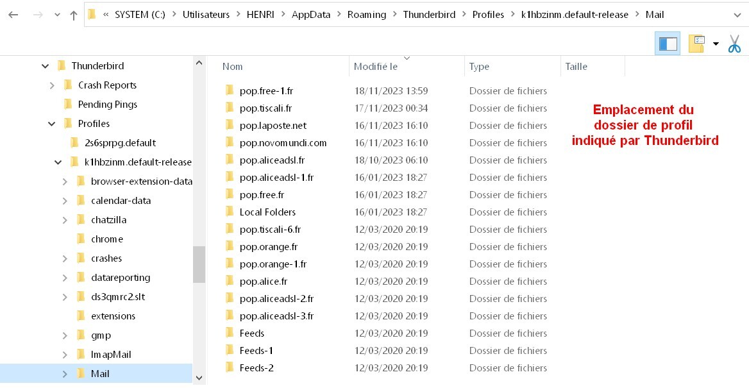Click the date 18/10/2023 06:10
This screenshot has height=388, width=749.
coord(391,160)
